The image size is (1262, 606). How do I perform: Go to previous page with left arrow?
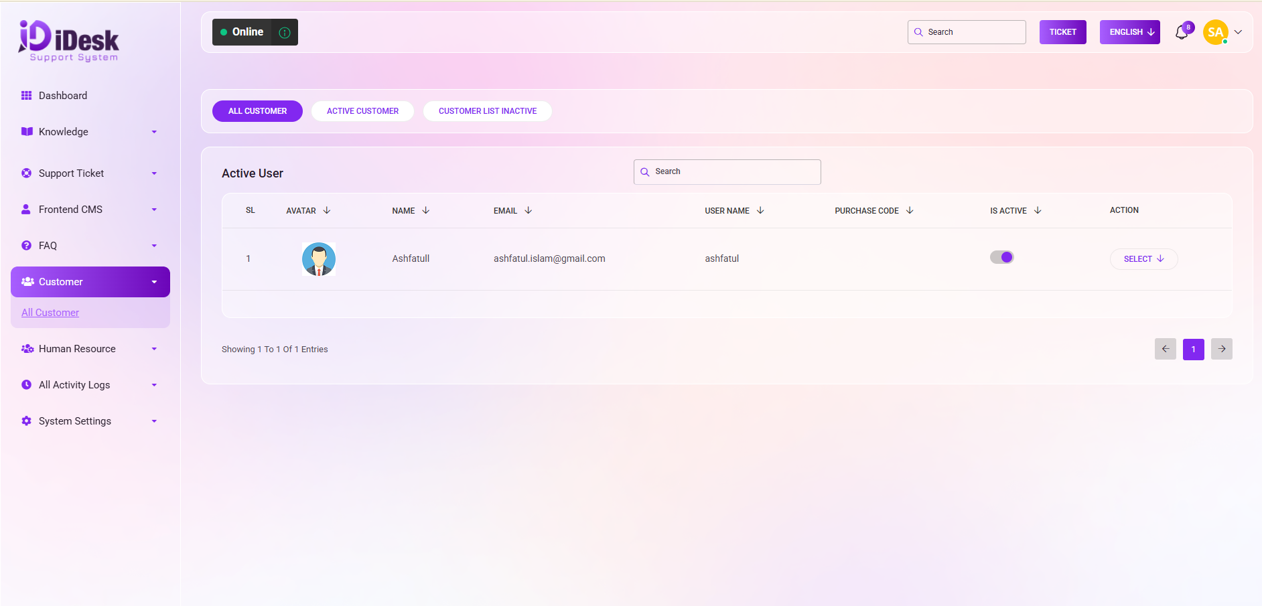[x=1165, y=349]
